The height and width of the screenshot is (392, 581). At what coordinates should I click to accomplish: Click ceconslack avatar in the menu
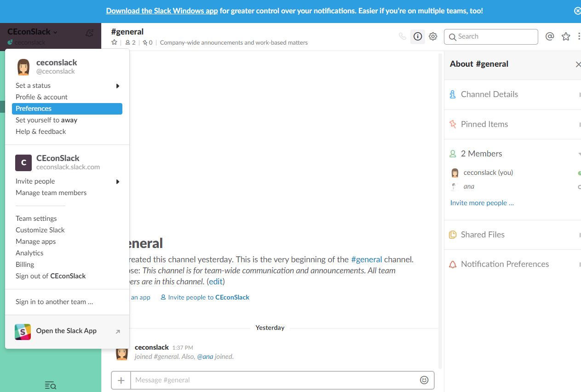pyautogui.click(x=23, y=67)
